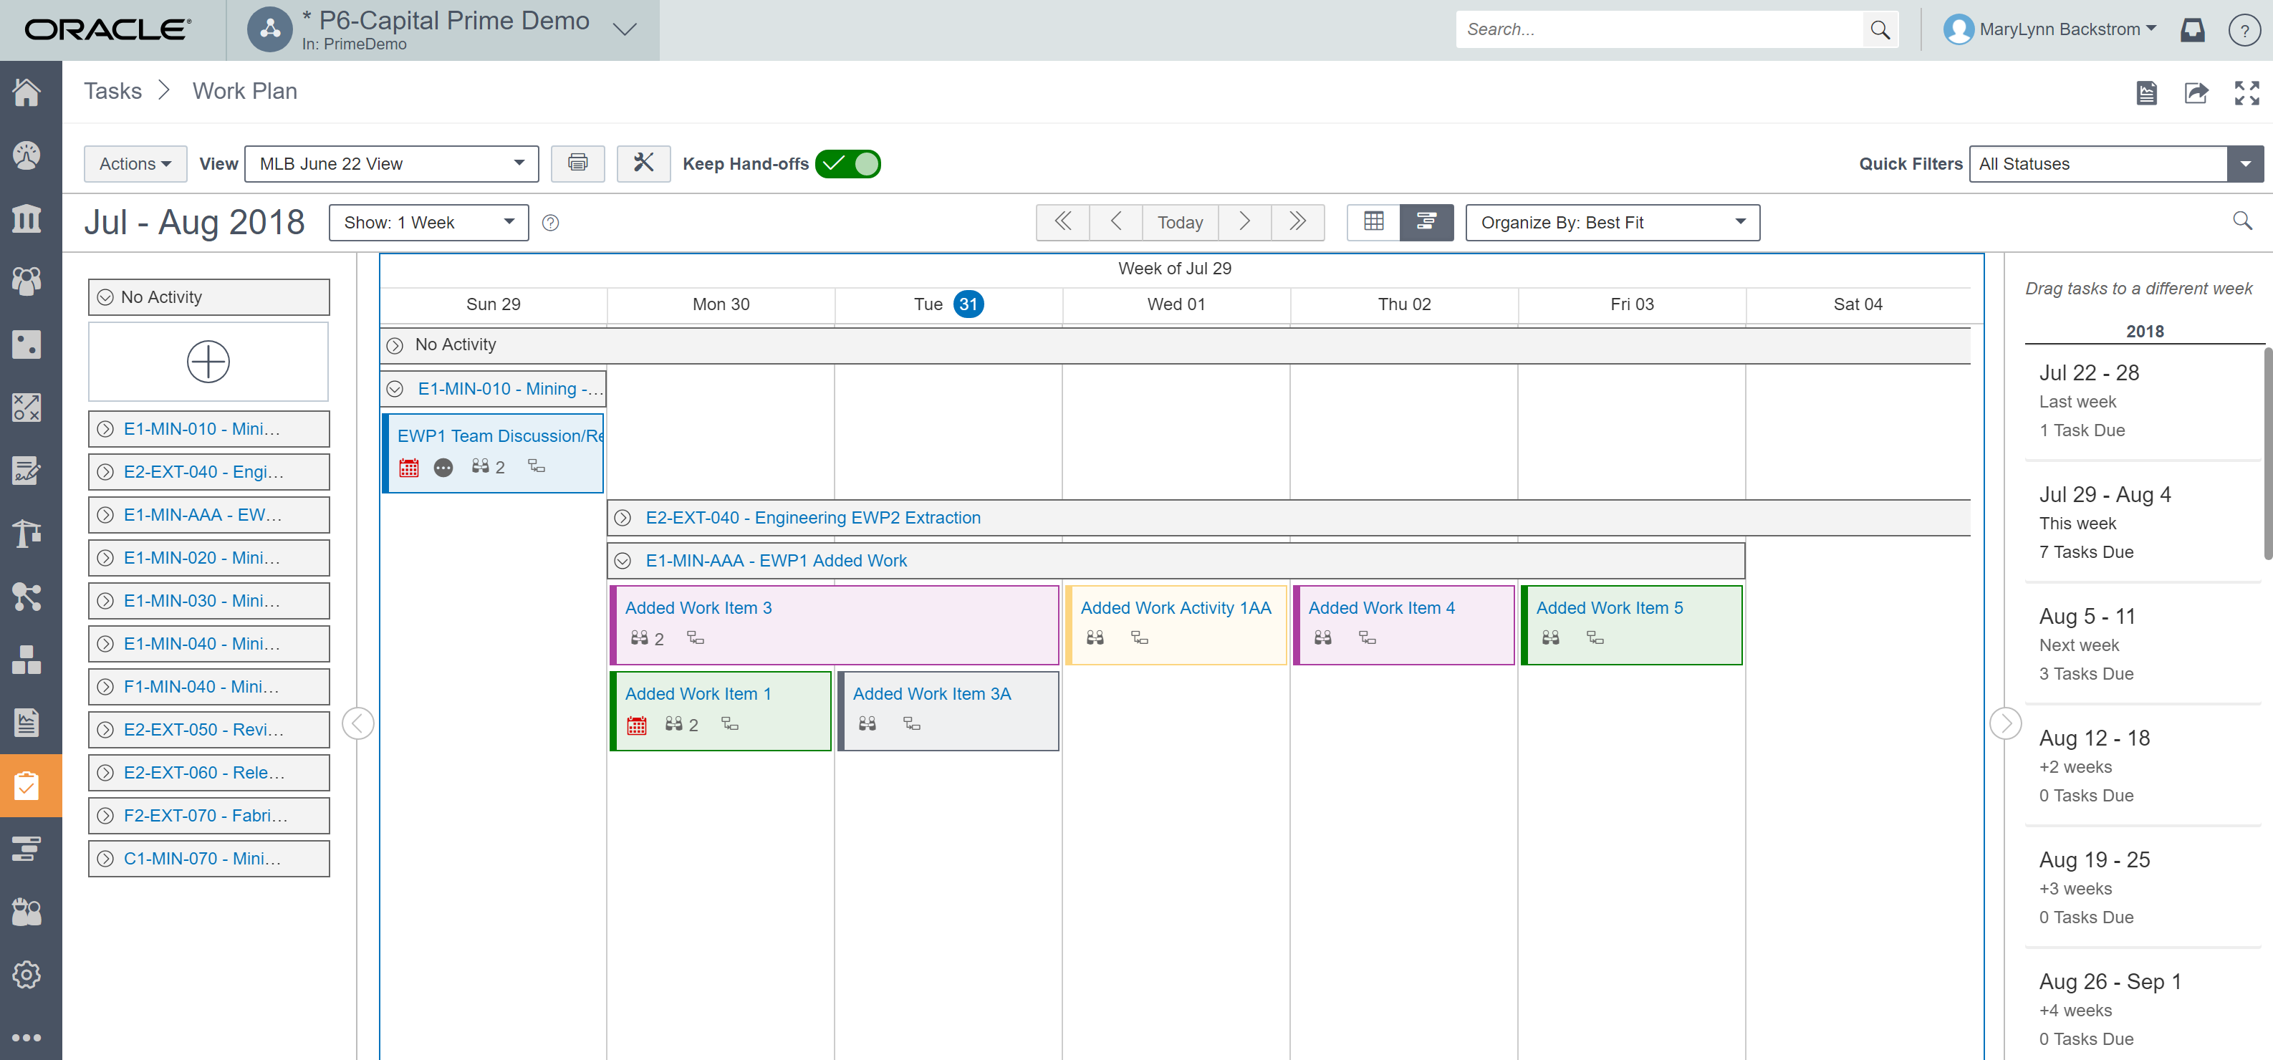Viewport: 2273px width, 1060px height.
Task: Open the Show: 1 Week dropdown
Action: click(427, 222)
